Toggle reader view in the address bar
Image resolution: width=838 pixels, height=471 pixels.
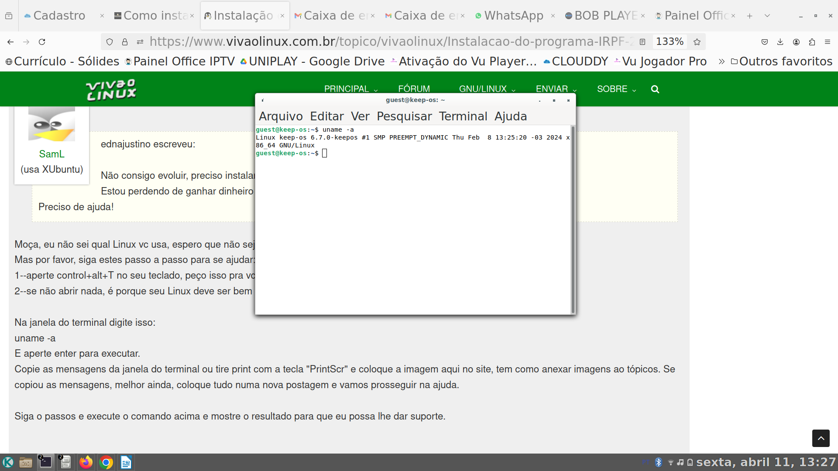(x=642, y=42)
